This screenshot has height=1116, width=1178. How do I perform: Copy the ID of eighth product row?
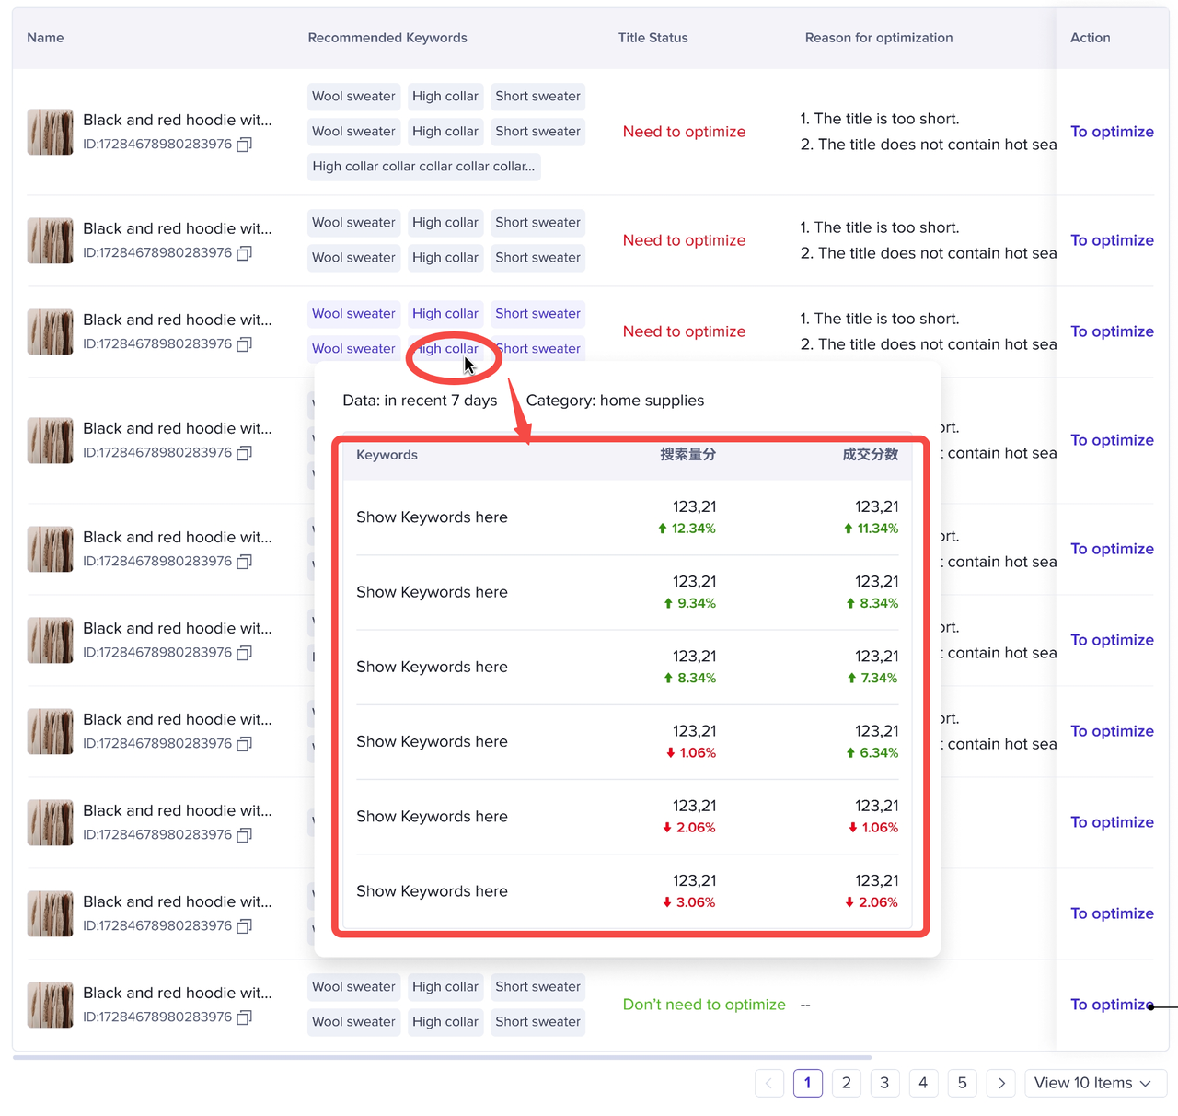244,835
